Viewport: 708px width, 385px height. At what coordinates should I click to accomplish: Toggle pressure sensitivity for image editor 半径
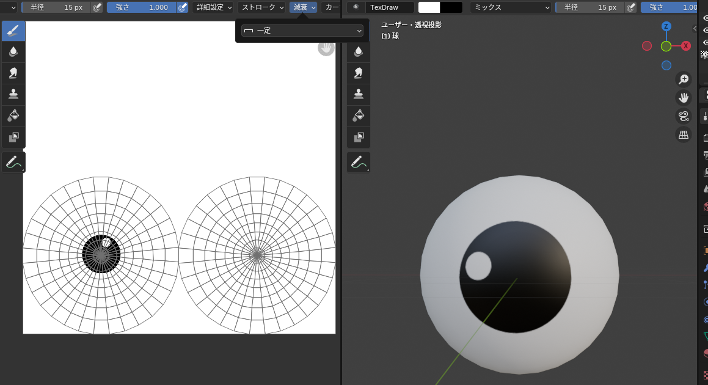[x=97, y=7]
